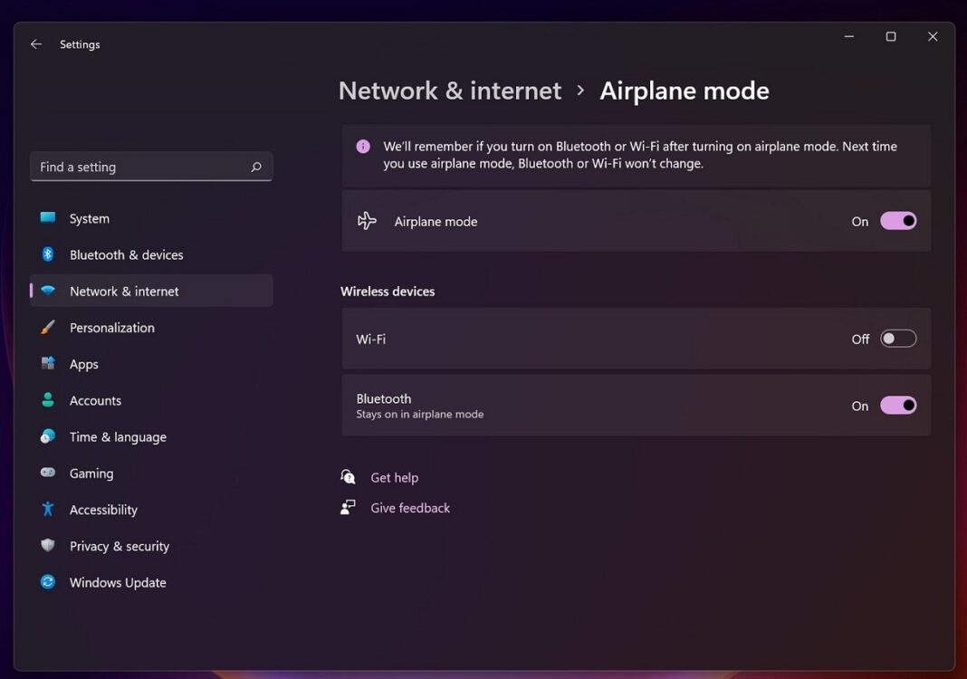Click the Find a setting search box
The height and width of the screenshot is (679, 967).
tap(150, 167)
